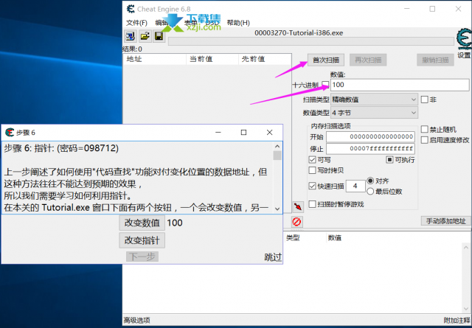Click the 结果:0 label

(133, 49)
